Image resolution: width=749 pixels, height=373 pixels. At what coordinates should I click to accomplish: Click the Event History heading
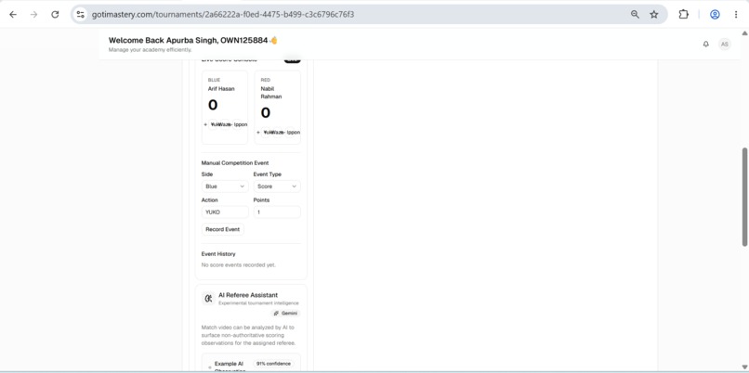218,253
